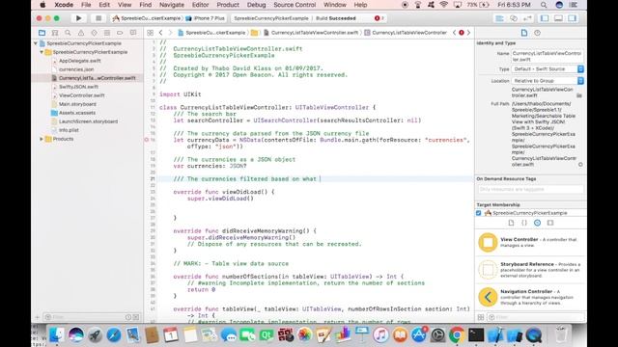The height and width of the screenshot is (347, 618).
Task: Choose the iPhone 7 Plus destination
Action: [205, 18]
